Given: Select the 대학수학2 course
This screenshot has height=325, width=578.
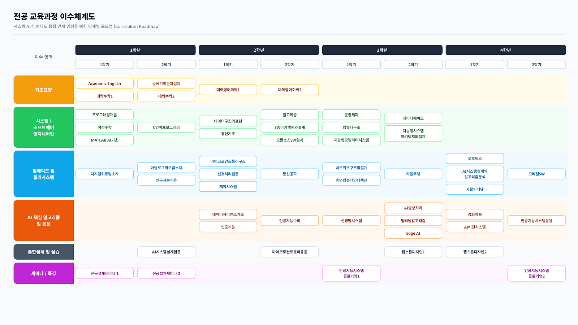Looking at the screenshot, I should point(166,96).
